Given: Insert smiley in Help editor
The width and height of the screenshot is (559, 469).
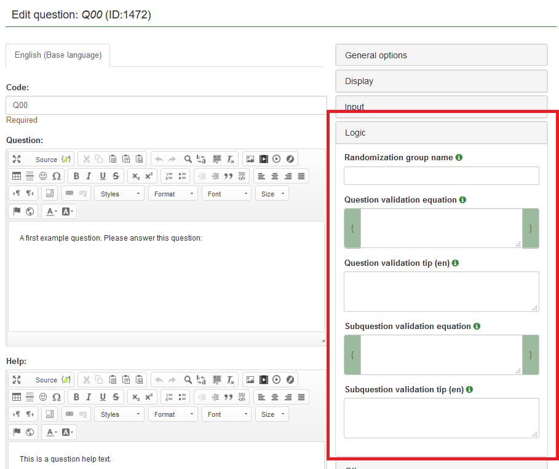Looking at the screenshot, I should [43, 397].
